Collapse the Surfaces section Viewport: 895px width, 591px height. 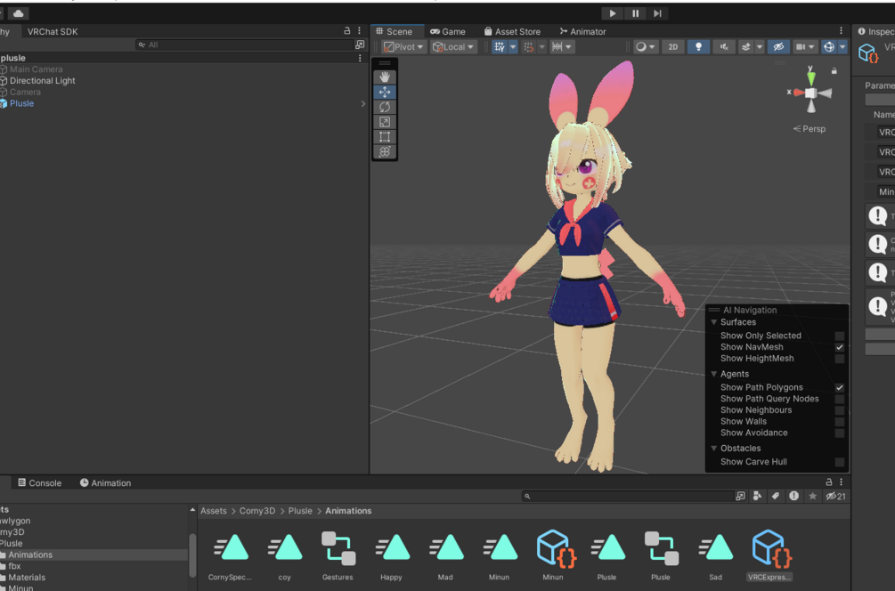pyautogui.click(x=713, y=322)
